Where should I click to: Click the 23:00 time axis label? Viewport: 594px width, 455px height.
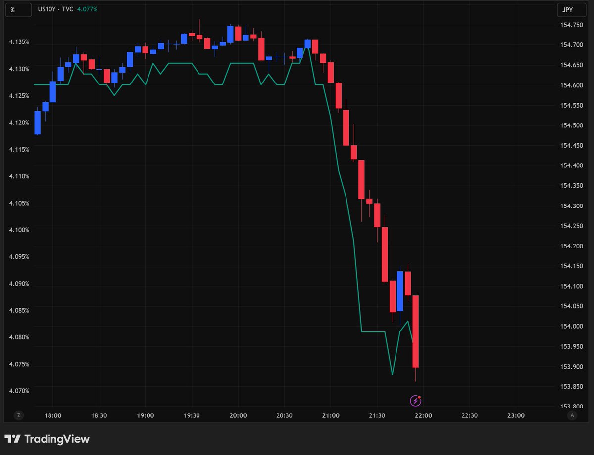(516, 415)
